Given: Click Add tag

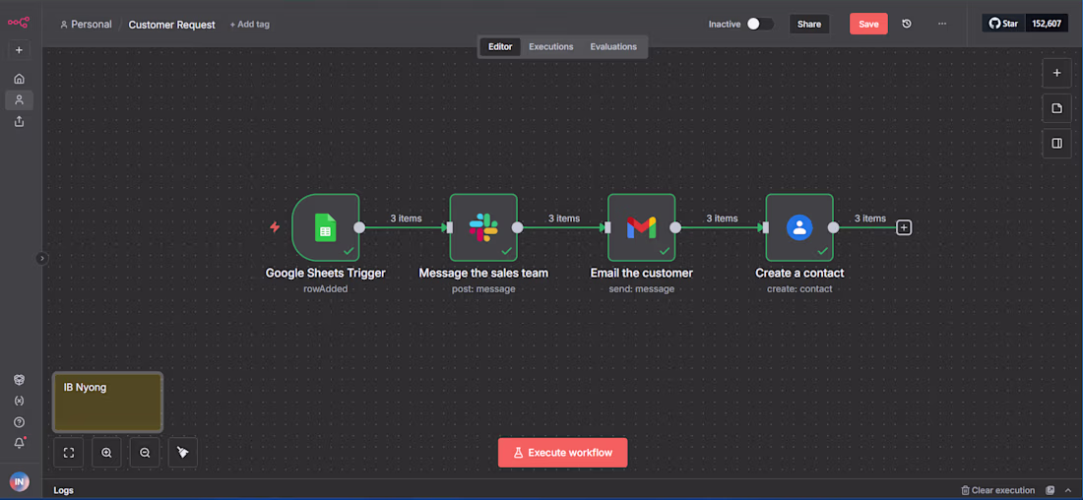Looking at the screenshot, I should click(249, 25).
